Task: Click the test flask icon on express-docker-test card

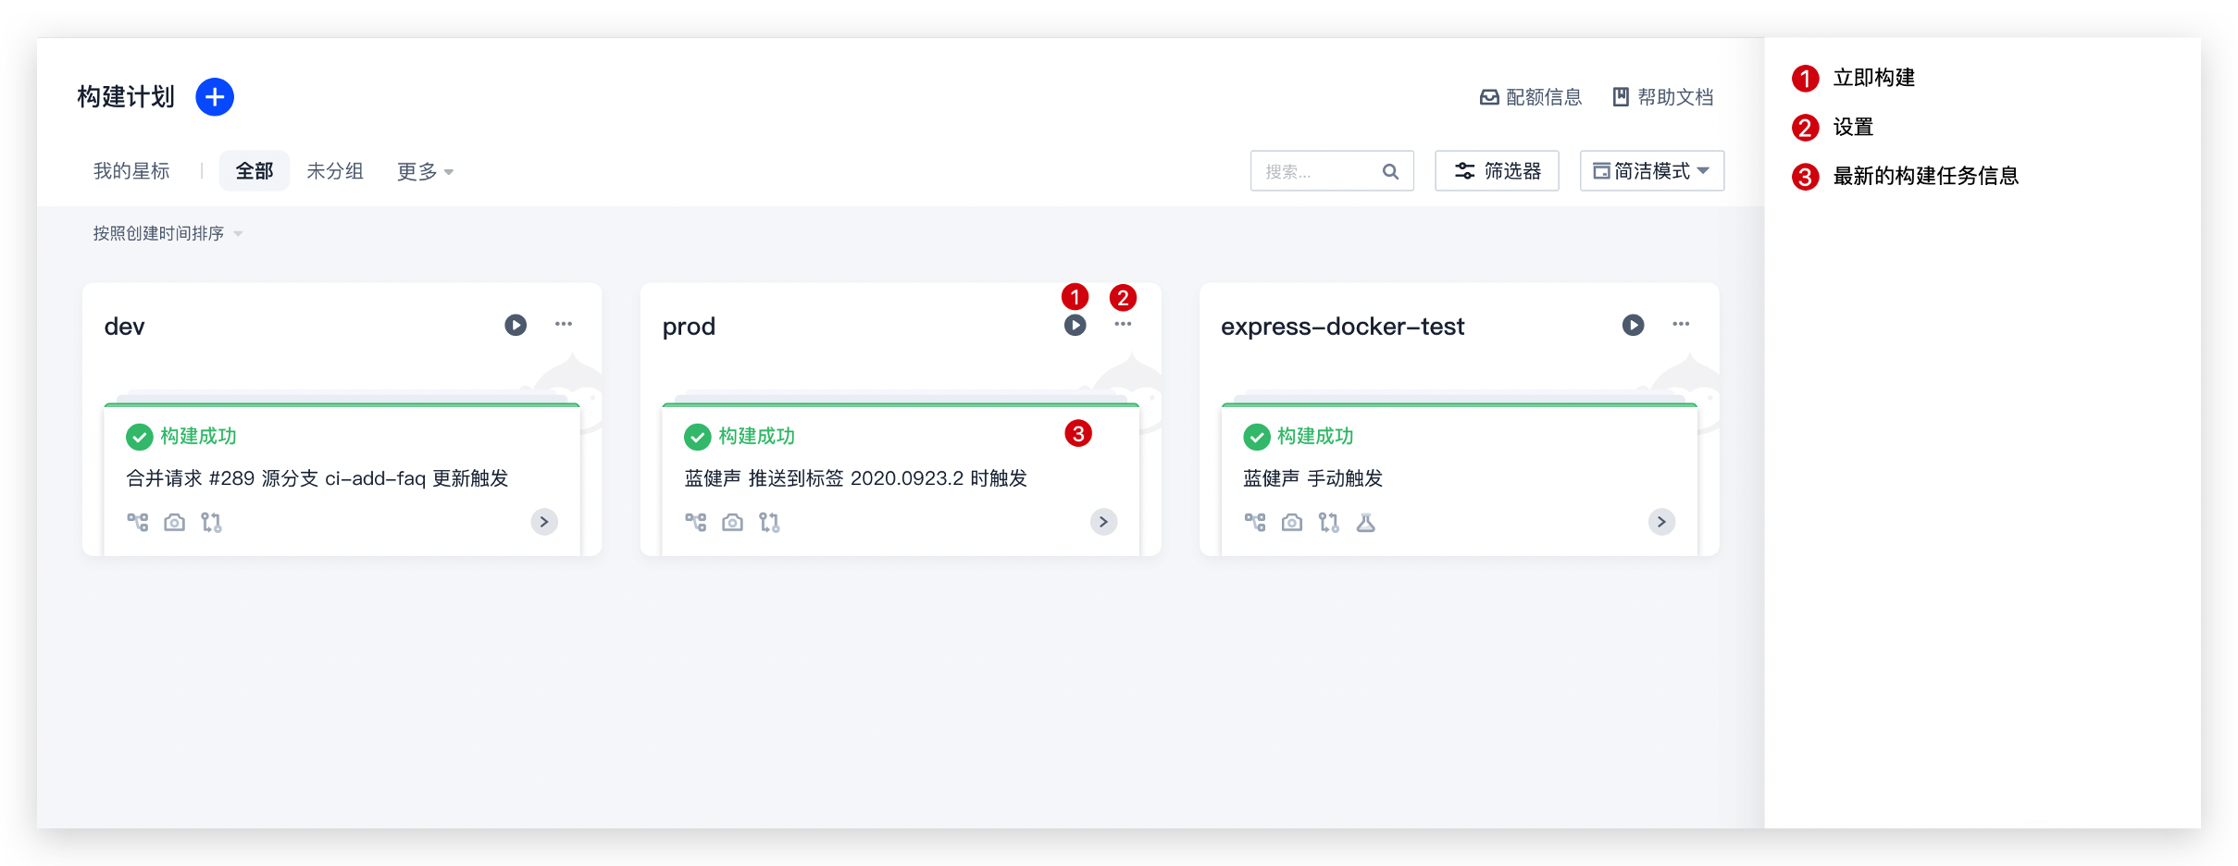Action: coord(1366,523)
